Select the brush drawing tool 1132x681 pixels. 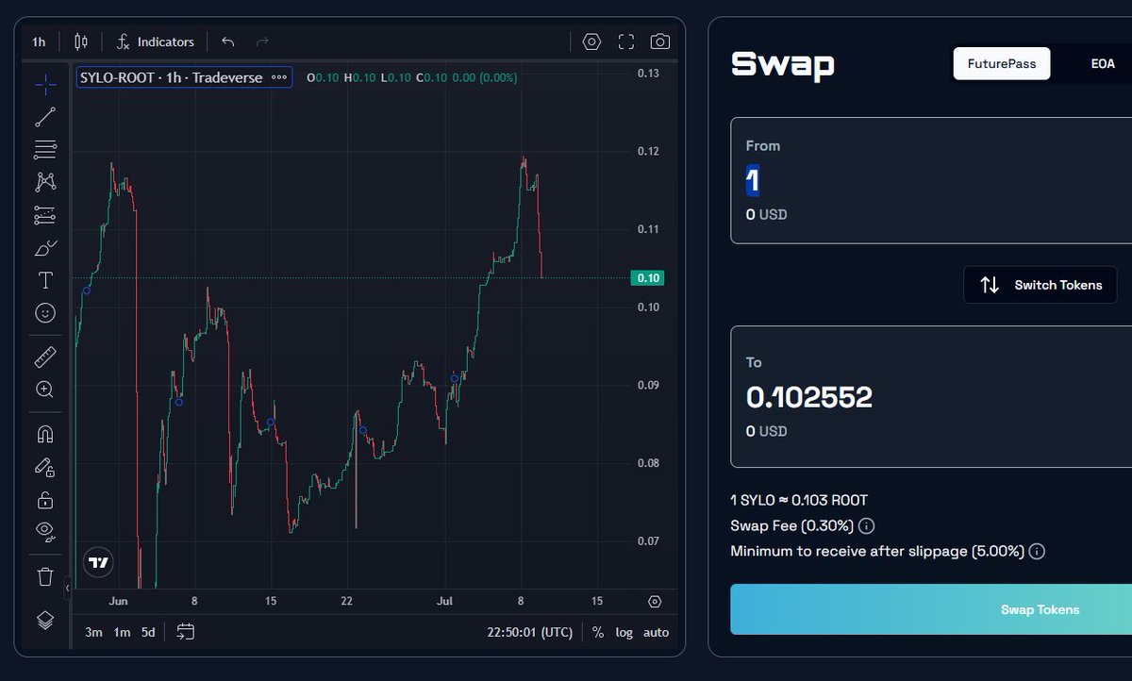[x=44, y=248]
